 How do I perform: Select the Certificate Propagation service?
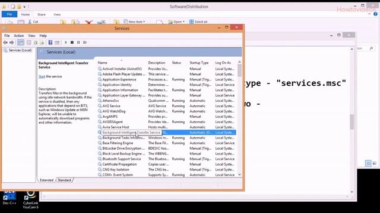coord(119,164)
